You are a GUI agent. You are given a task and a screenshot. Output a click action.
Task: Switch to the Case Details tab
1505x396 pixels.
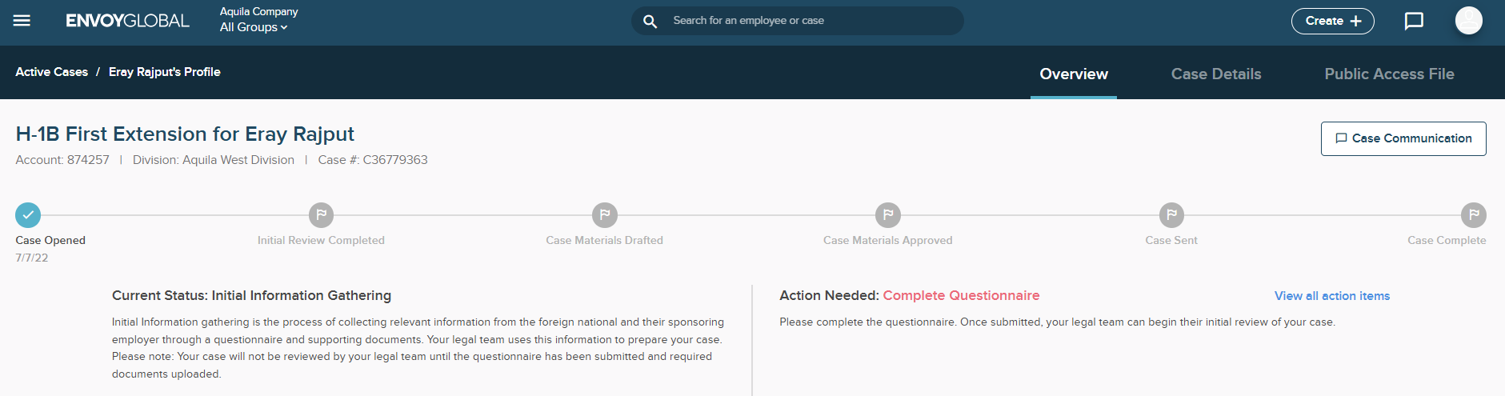point(1215,74)
